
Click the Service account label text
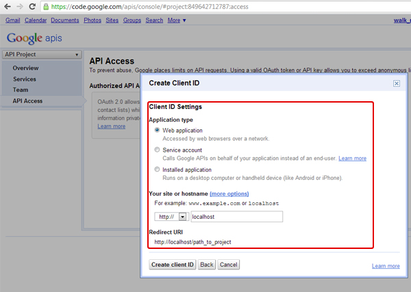pos(182,150)
